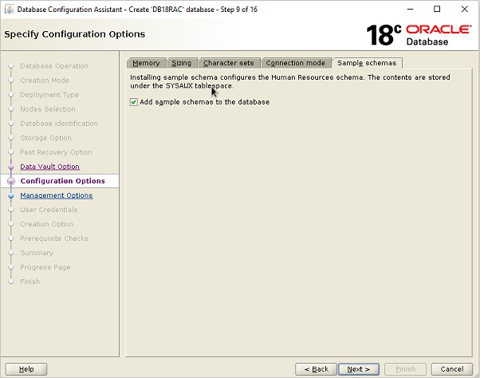Screen dimensions: 480x378
Task: Close the Database Configuration Assistant window
Action: [464, 10]
